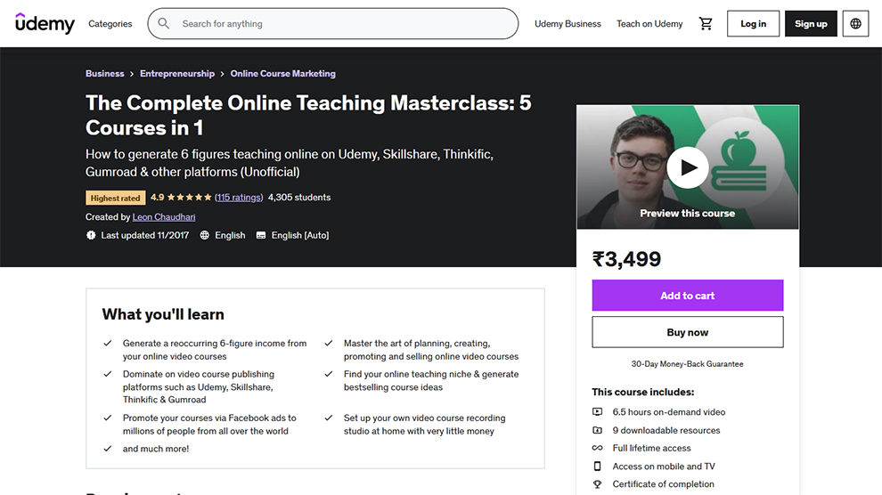Image resolution: width=882 pixels, height=495 pixels.
Task: Click 'English [Auto]' caption label
Action: pyautogui.click(x=300, y=235)
